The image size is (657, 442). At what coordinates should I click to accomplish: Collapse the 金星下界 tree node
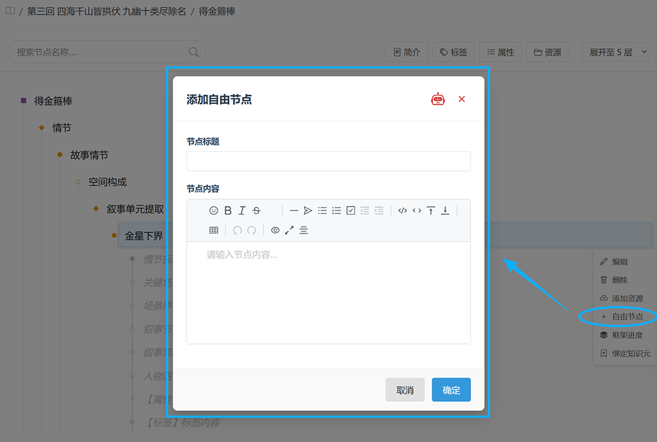(x=114, y=235)
